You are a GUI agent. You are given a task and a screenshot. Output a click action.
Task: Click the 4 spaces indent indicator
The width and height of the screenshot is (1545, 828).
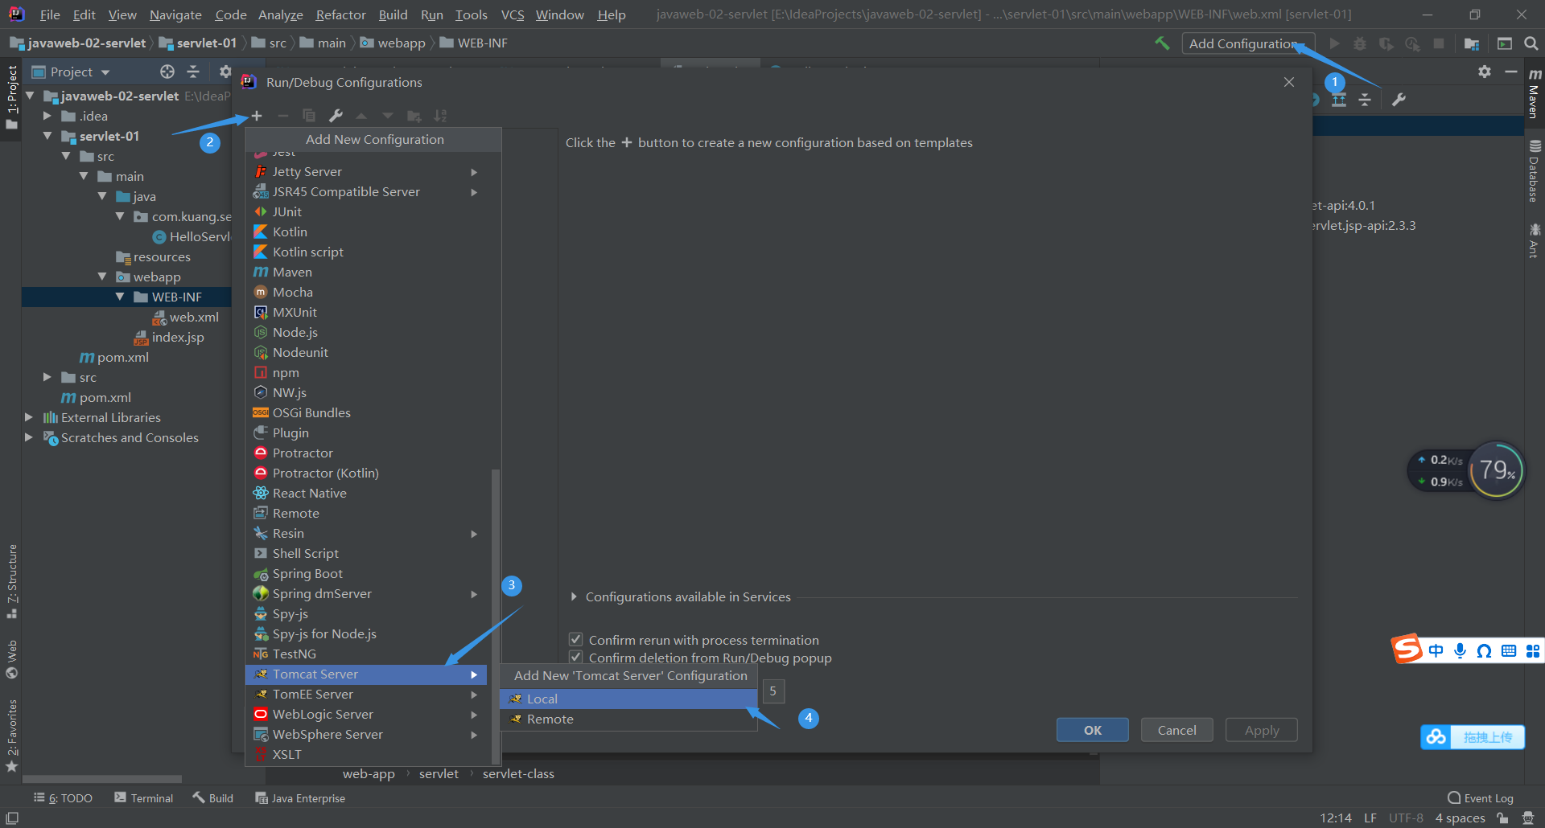[1460, 818]
